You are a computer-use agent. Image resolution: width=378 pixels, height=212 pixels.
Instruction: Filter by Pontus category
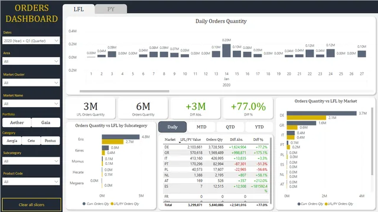coord(50,141)
